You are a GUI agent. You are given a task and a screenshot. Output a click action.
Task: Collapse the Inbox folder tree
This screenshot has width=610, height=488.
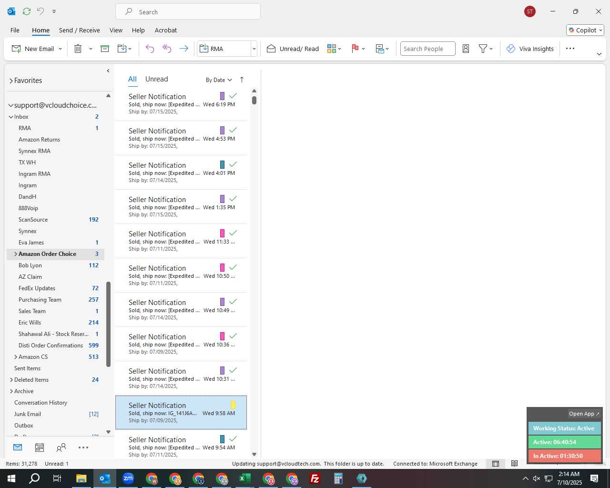pos(11,117)
